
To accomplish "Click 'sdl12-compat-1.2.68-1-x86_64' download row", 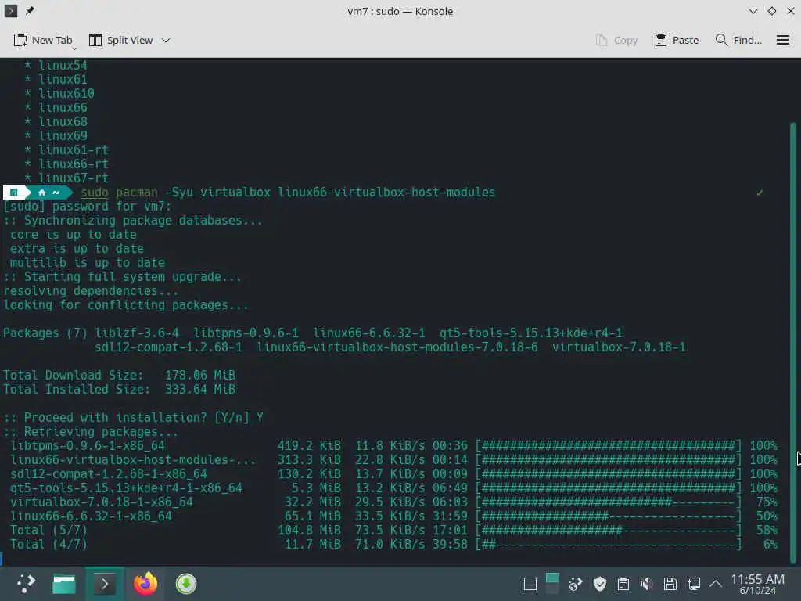I will [393, 473].
